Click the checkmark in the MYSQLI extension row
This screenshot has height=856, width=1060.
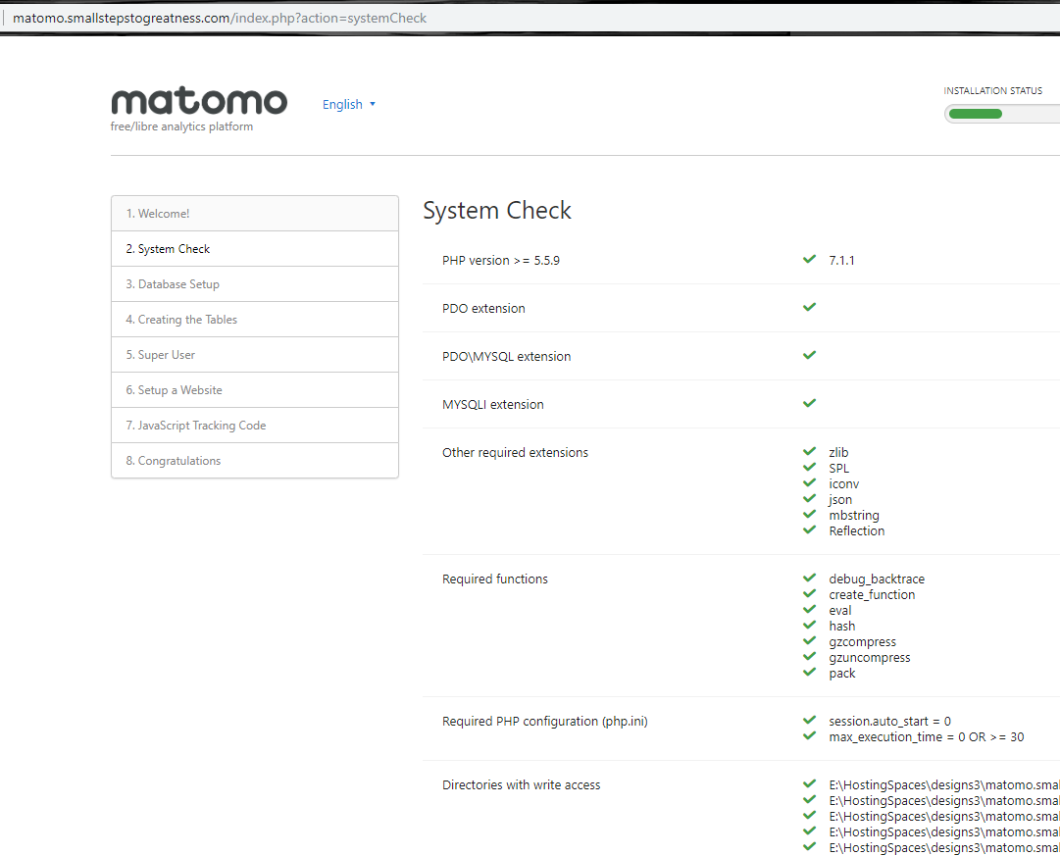809,403
